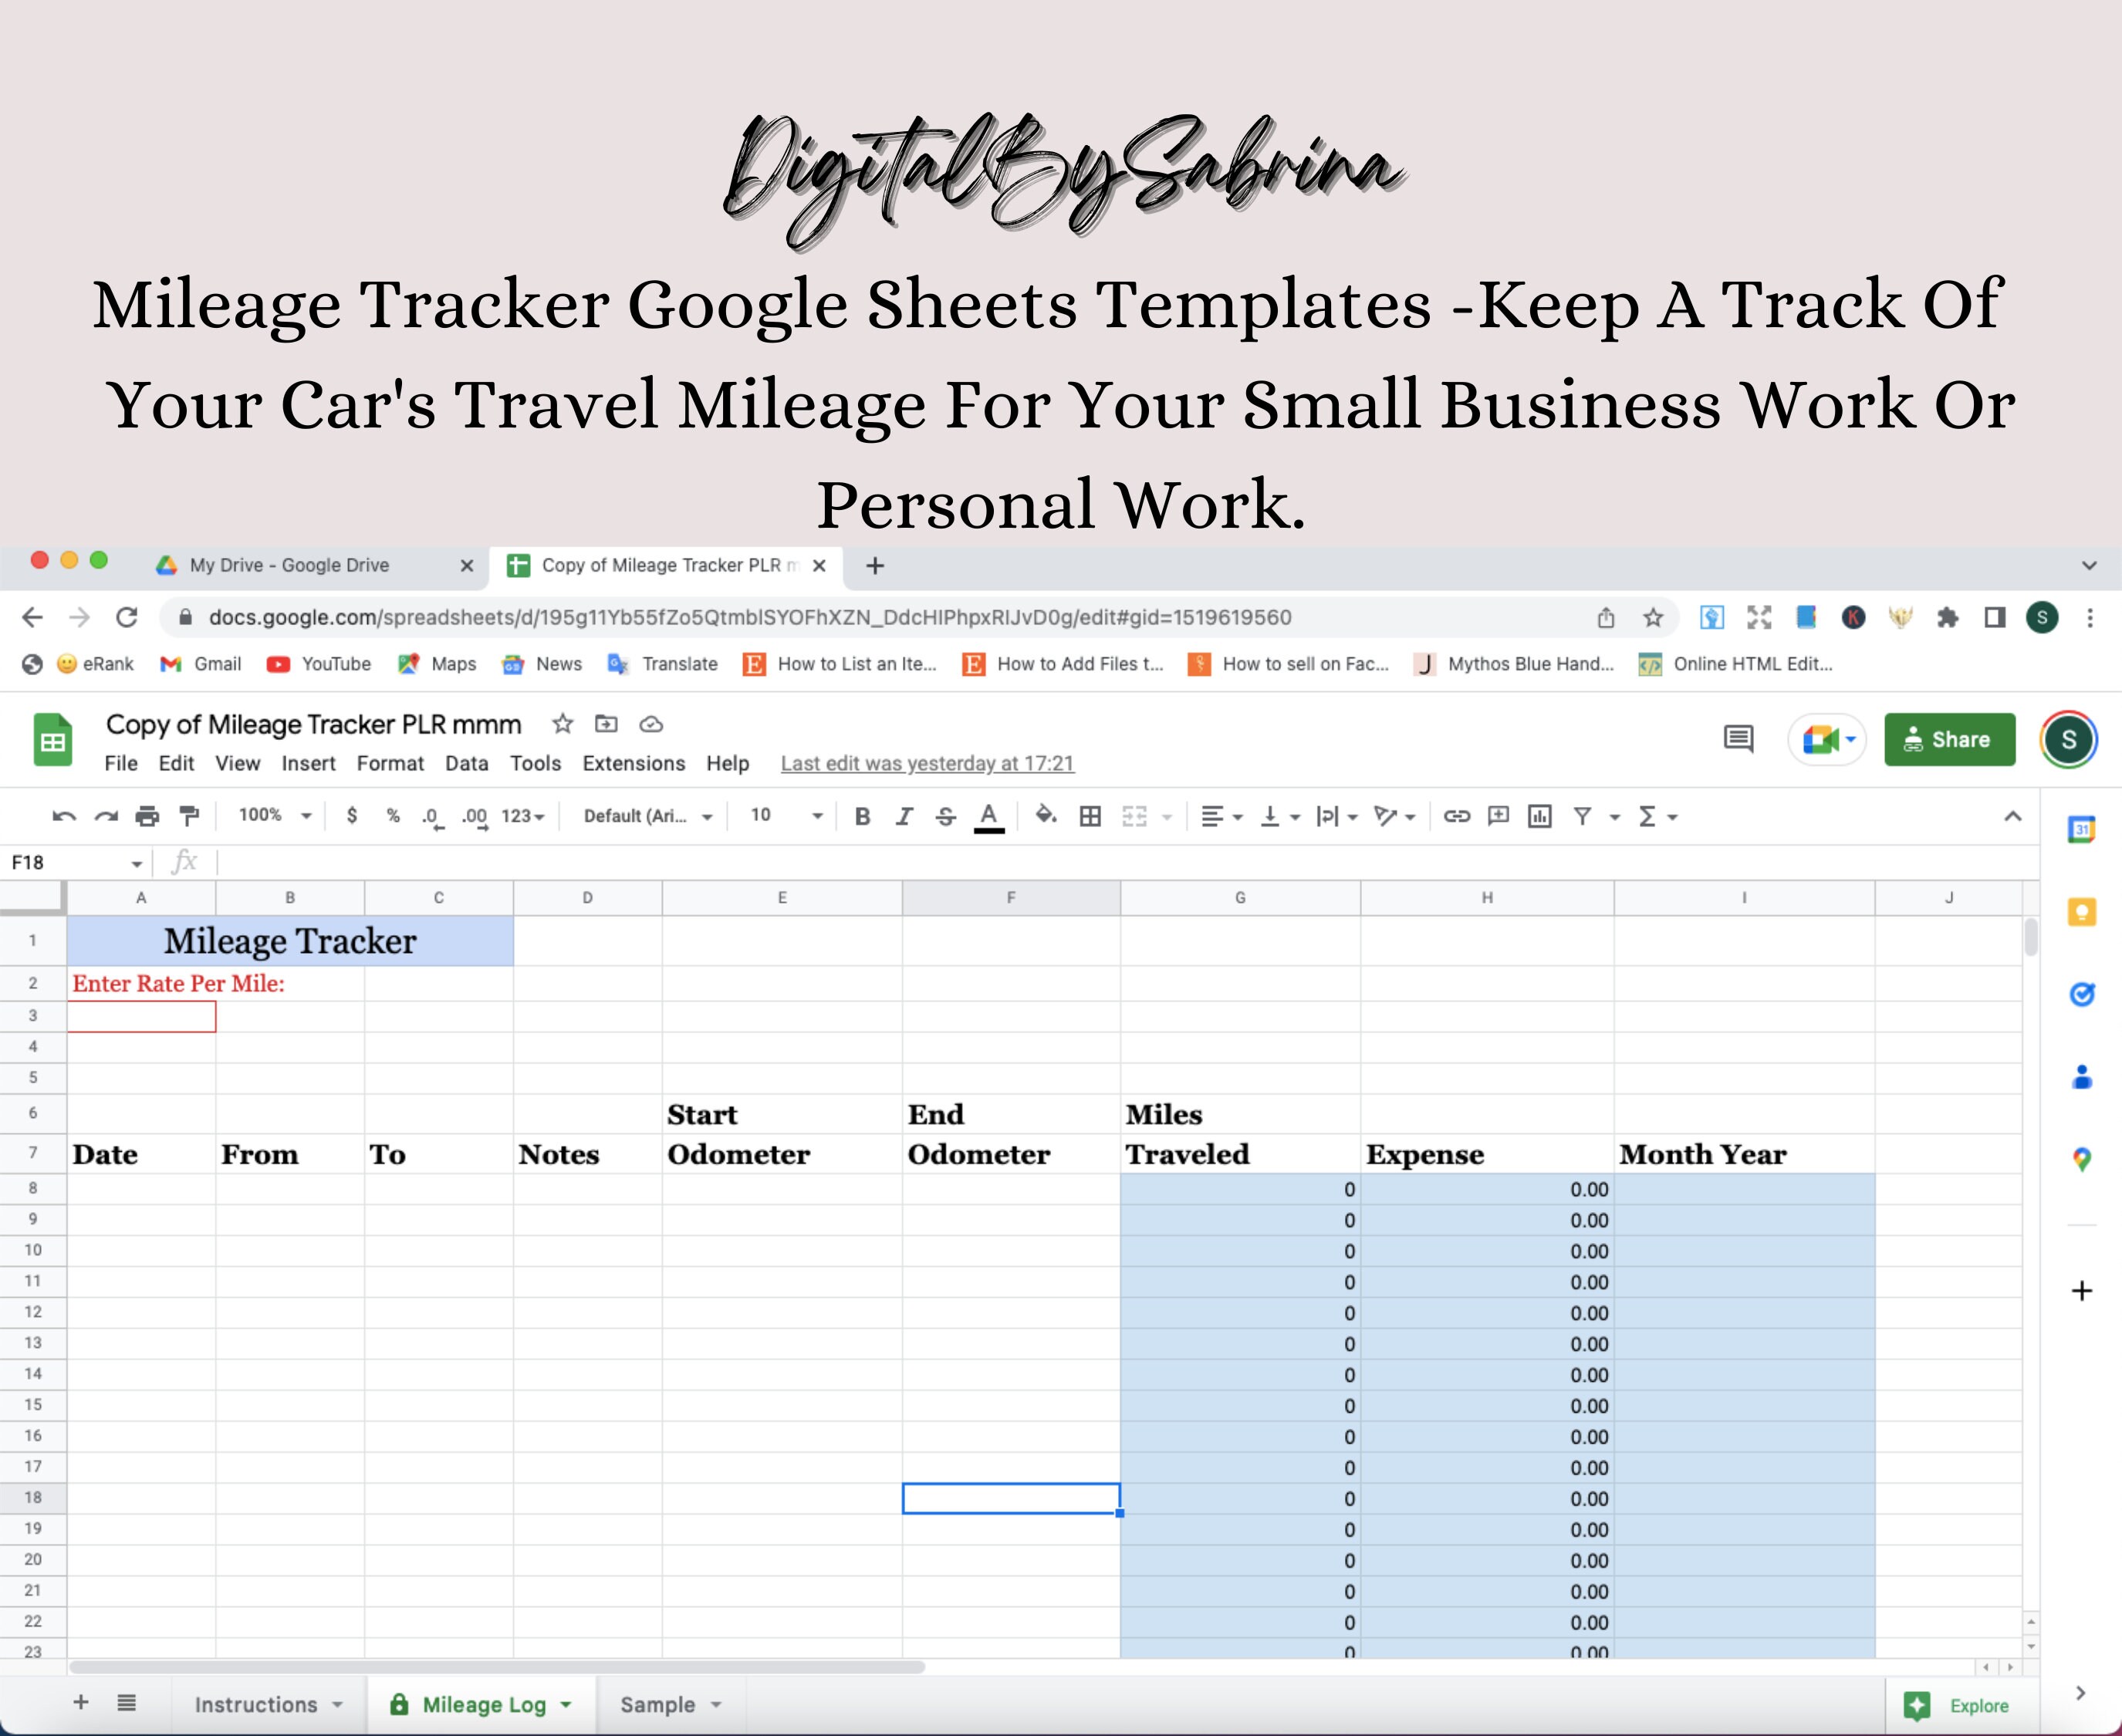Switch to the Instructions sheet tab
The height and width of the screenshot is (1736, 2122).
(268, 1705)
